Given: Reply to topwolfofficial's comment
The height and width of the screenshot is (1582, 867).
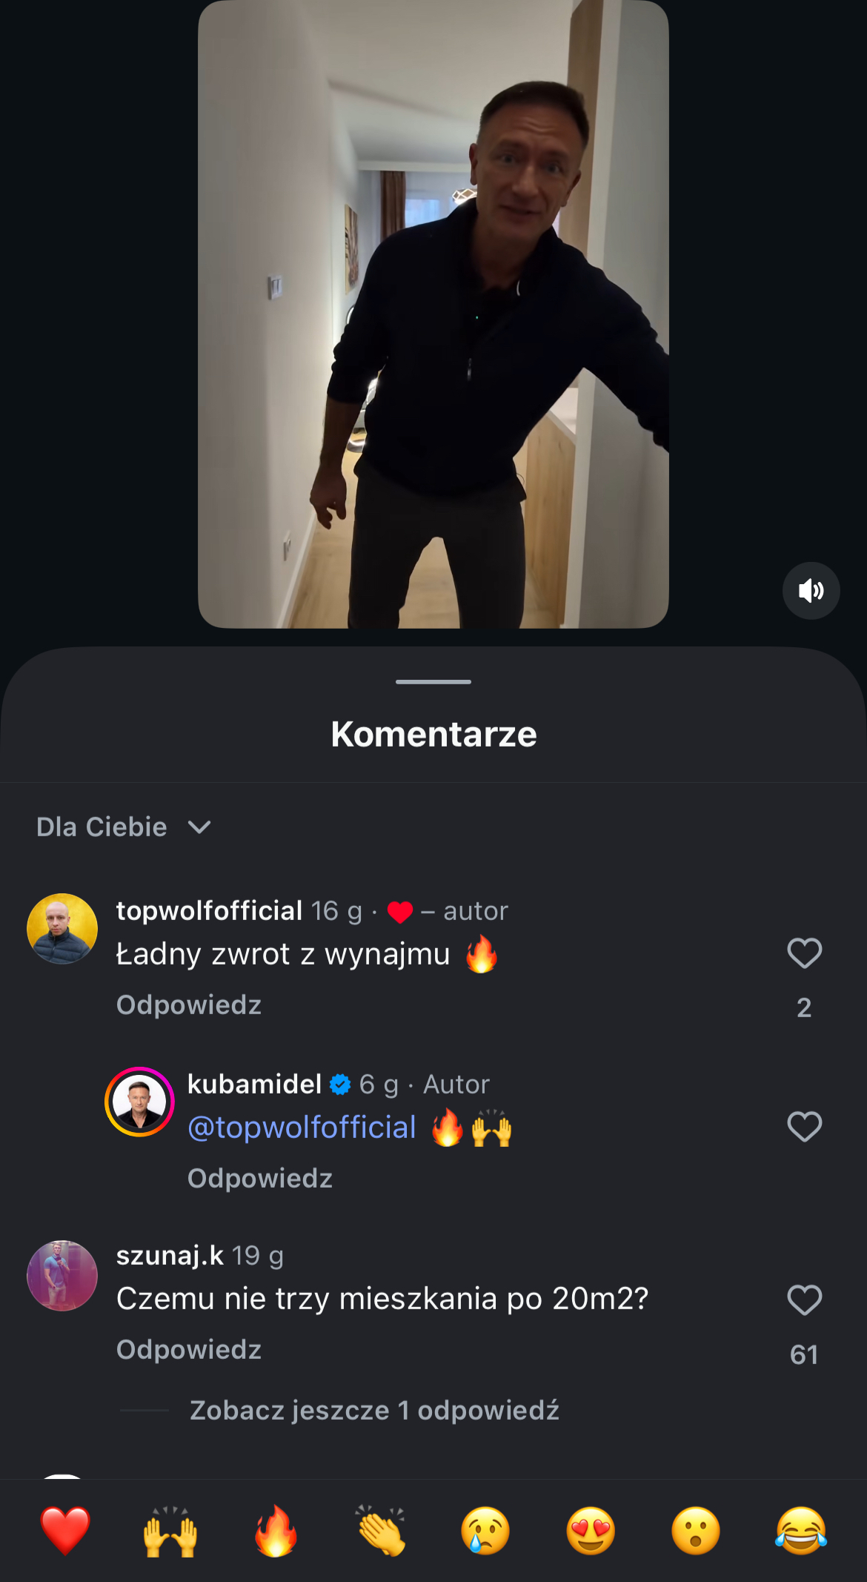Looking at the screenshot, I should (x=189, y=1005).
